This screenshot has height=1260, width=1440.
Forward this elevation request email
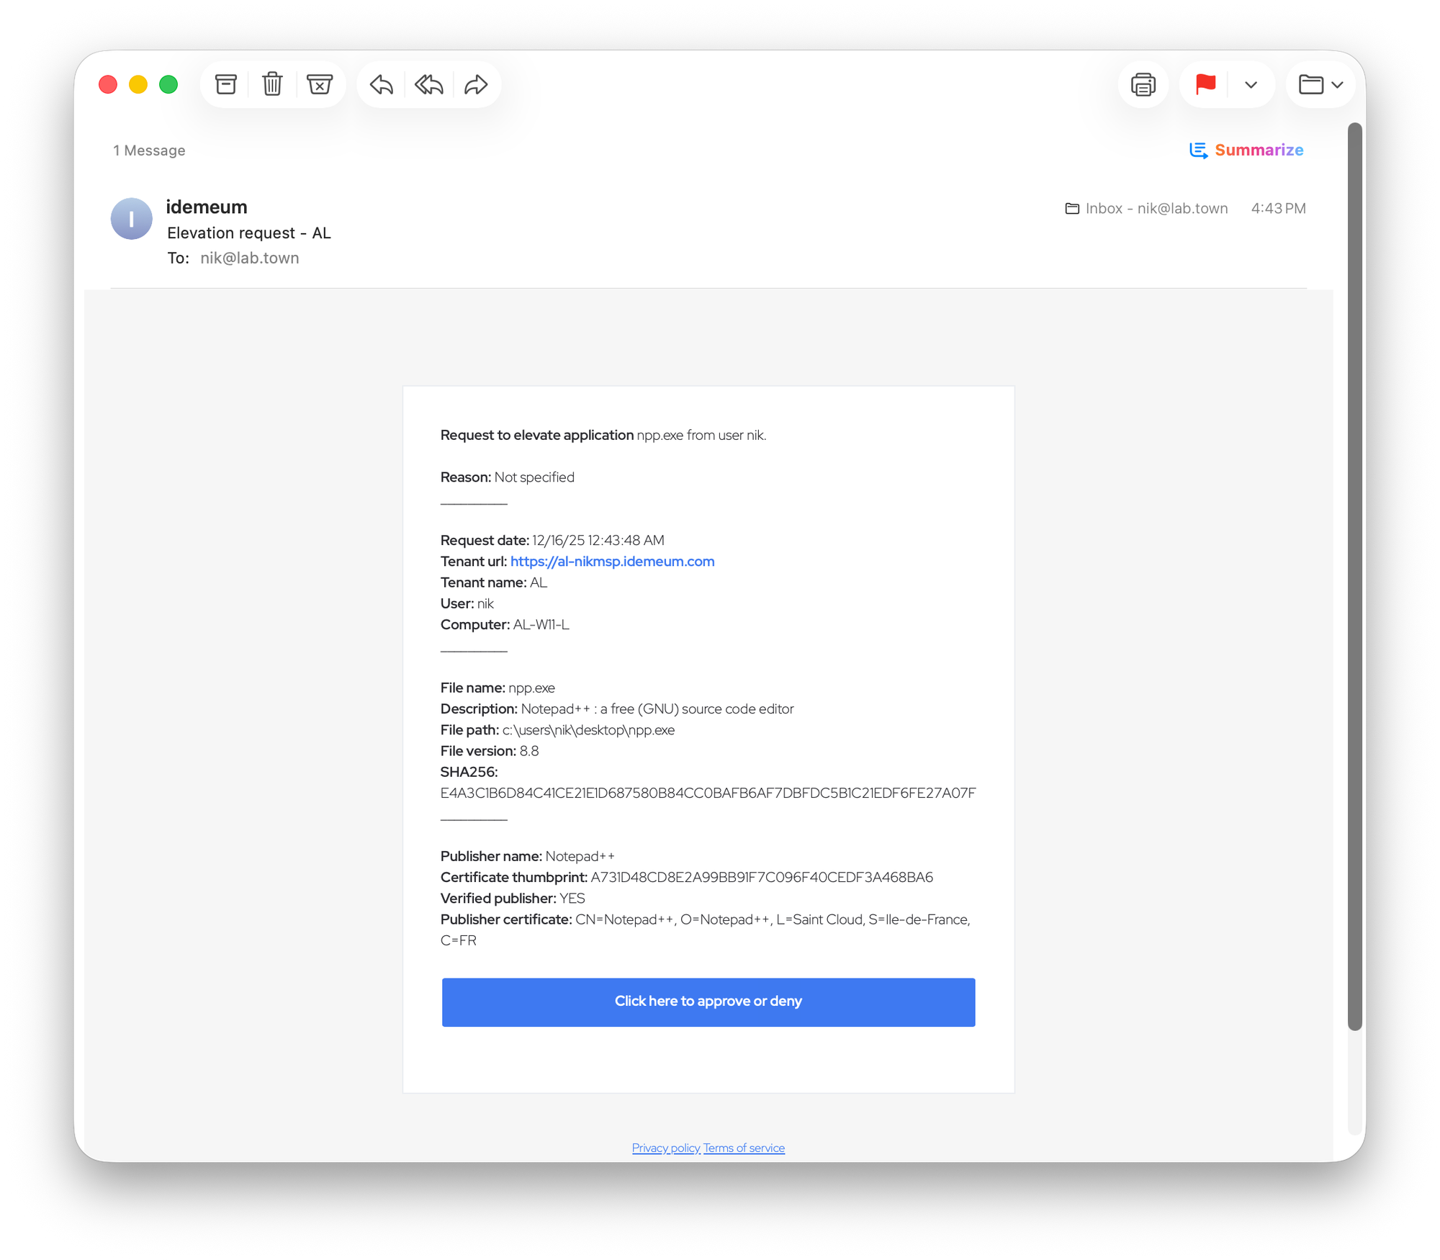(x=476, y=84)
